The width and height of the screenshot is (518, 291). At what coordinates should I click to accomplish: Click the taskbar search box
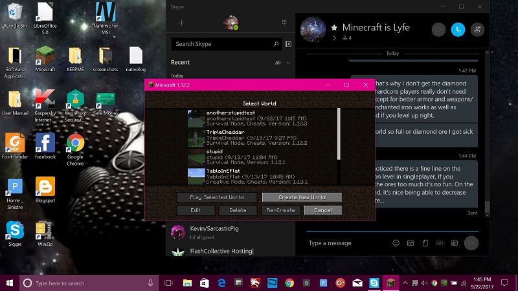[89, 283]
